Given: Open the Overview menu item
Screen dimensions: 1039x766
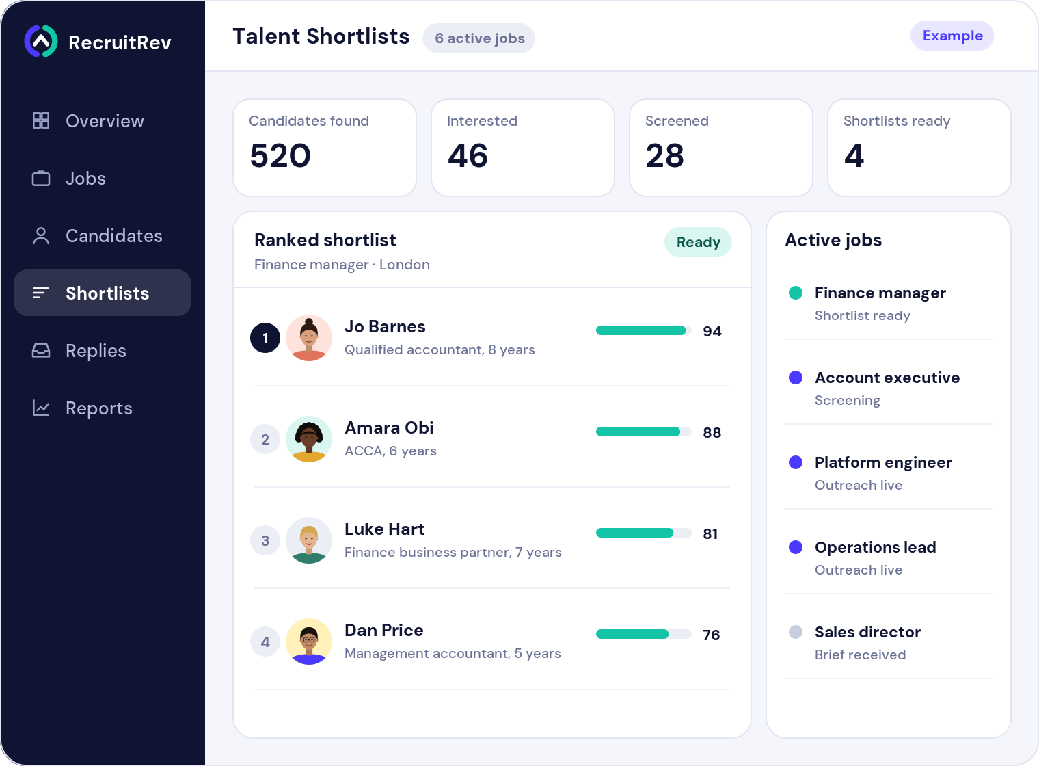Looking at the screenshot, I should [103, 121].
